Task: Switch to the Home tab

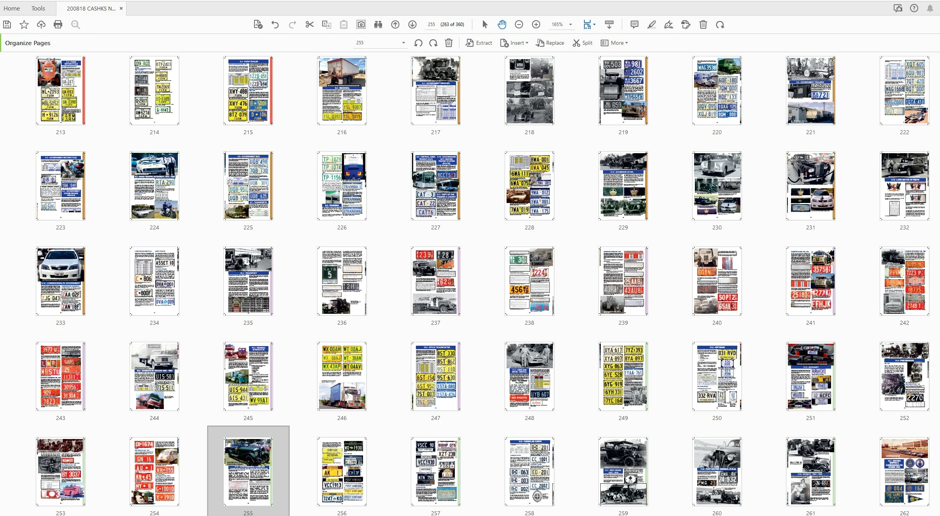Action: click(x=12, y=8)
